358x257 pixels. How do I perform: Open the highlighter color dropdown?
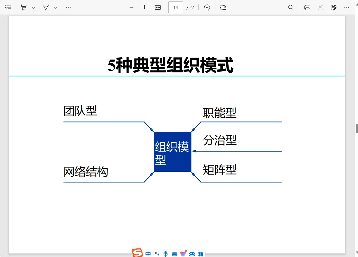33,7
